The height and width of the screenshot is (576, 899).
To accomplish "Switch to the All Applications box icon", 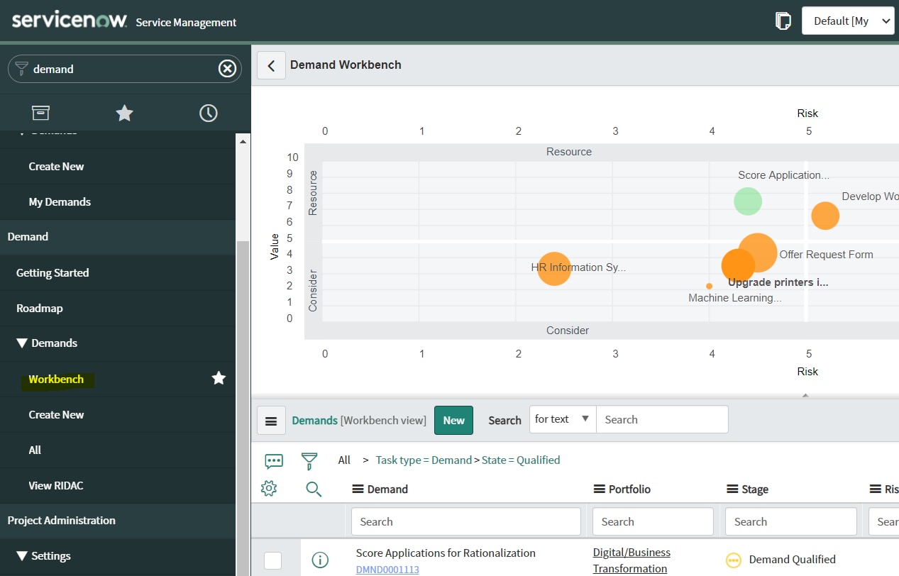I will pyautogui.click(x=40, y=112).
